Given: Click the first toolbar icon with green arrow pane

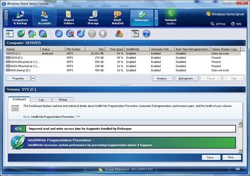Looking at the screenshot, I should pyautogui.click(x=10, y=33).
